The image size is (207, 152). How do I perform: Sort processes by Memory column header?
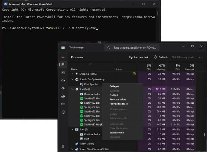point(160,67)
